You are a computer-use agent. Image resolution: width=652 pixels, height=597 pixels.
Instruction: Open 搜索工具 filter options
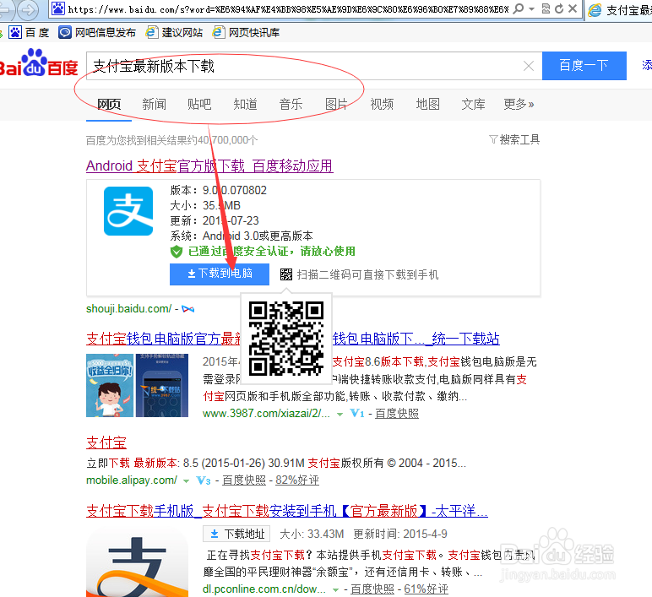pyautogui.click(x=514, y=139)
